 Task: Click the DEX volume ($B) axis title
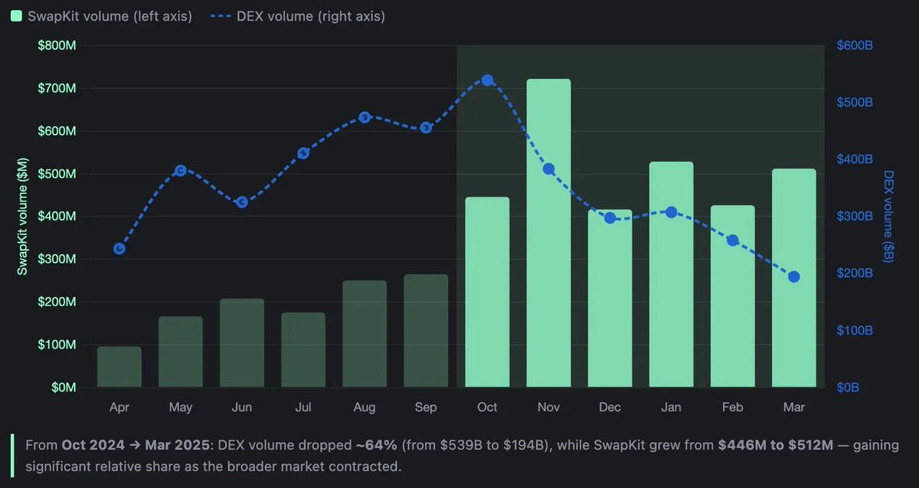(889, 217)
